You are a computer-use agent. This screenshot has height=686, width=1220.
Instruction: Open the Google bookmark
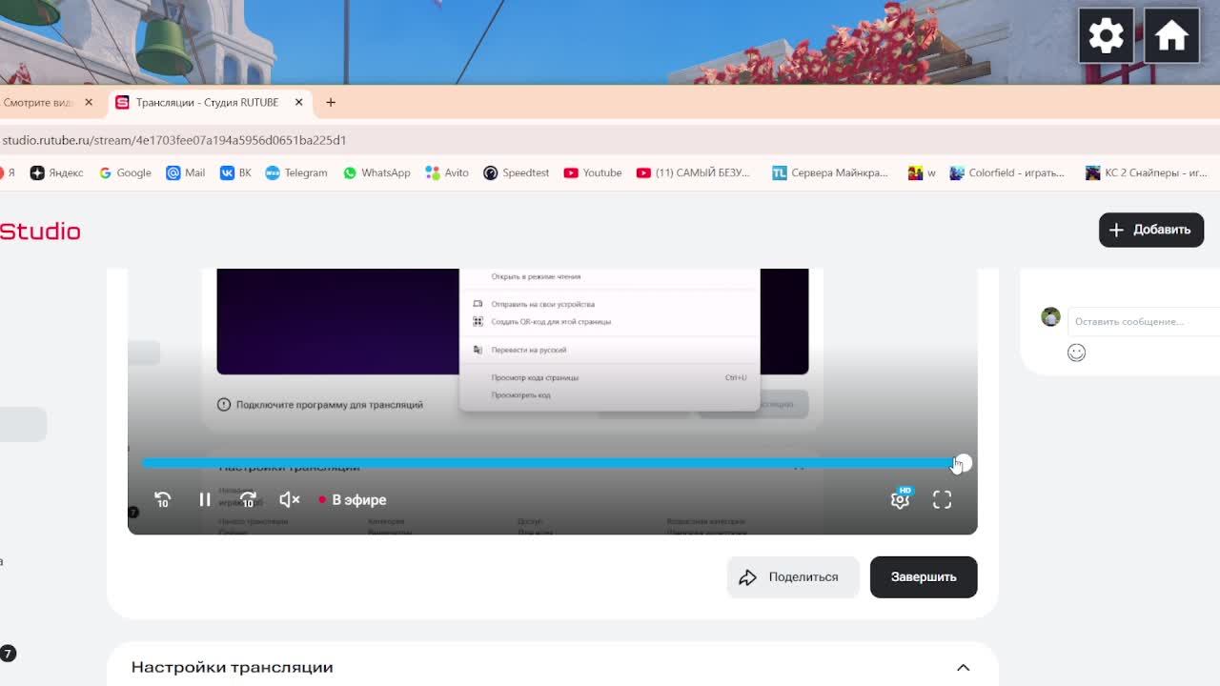(x=125, y=172)
